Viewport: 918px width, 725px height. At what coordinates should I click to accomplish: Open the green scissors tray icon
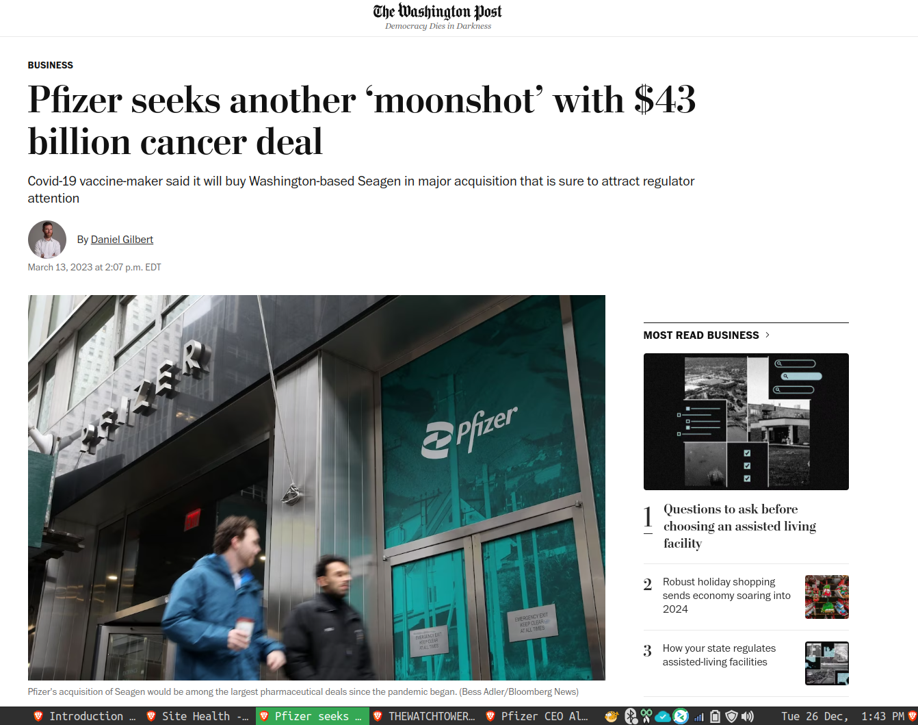click(646, 716)
